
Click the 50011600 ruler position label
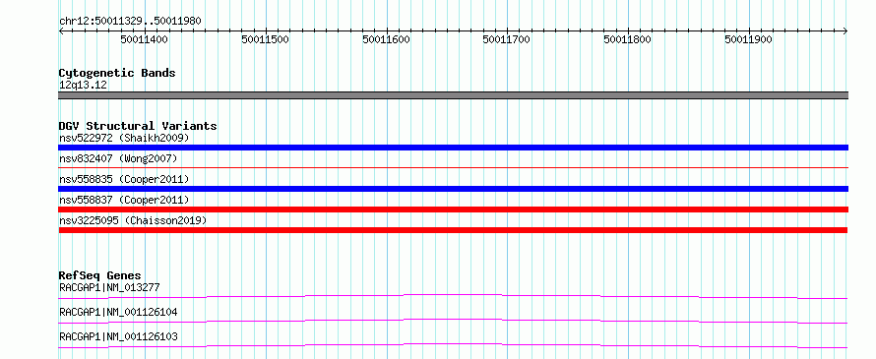point(386,39)
